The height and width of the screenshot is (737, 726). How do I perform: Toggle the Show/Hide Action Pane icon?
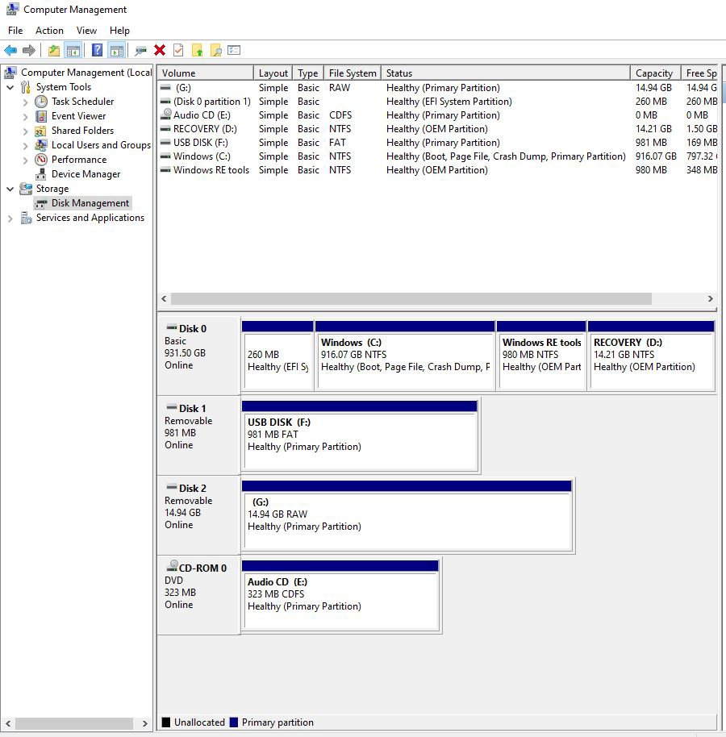(x=117, y=50)
